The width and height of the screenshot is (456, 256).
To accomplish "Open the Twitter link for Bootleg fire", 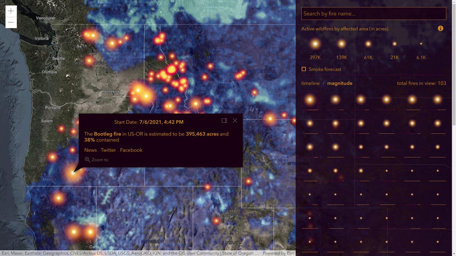I will 108,150.
